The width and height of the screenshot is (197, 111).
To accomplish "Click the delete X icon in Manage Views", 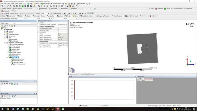I will [5, 84].
